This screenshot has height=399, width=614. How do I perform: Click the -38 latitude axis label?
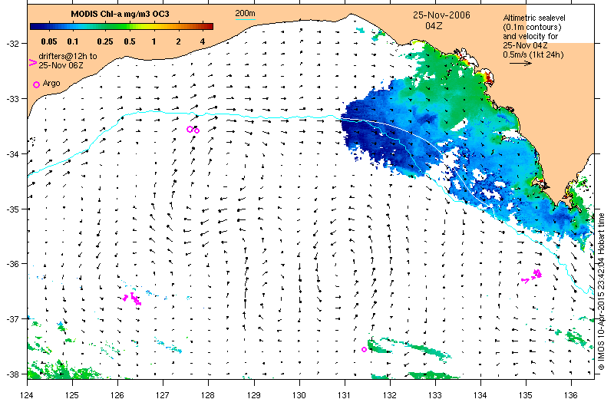[x=12, y=374]
